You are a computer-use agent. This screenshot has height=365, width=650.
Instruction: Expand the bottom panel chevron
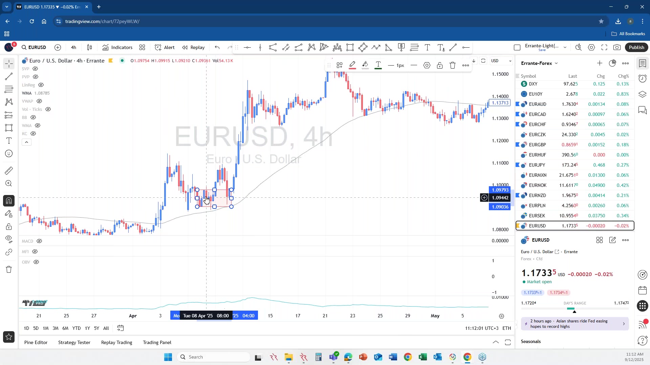click(496, 342)
